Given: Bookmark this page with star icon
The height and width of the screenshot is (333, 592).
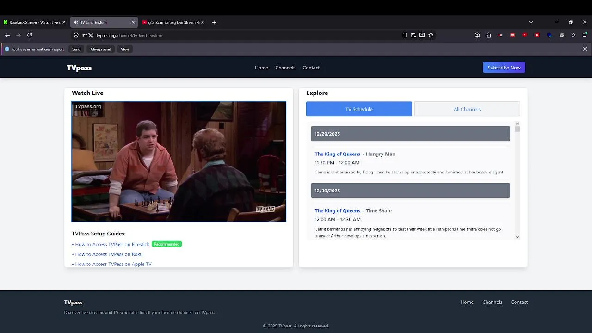Looking at the screenshot, I should (431, 35).
